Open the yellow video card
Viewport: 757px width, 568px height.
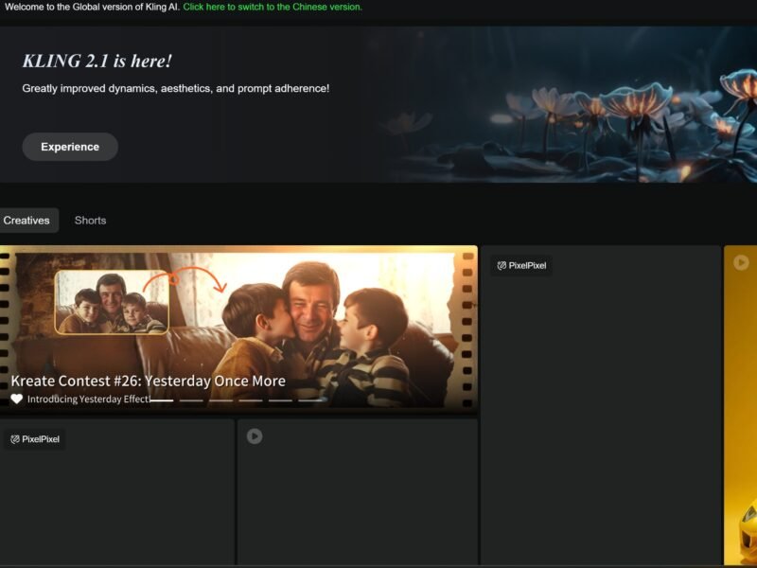coord(740,405)
